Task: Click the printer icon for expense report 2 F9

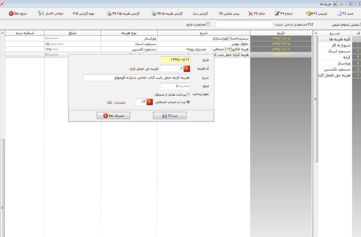Action: [109, 13]
